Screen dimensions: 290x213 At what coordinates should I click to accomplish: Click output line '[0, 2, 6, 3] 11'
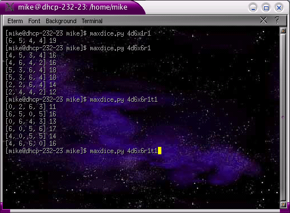(31, 107)
